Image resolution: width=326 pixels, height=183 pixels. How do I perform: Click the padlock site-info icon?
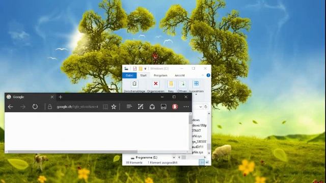click(x=50, y=107)
